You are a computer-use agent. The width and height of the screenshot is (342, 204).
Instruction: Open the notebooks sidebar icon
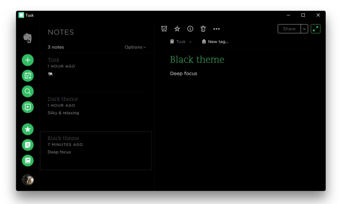(28, 161)
